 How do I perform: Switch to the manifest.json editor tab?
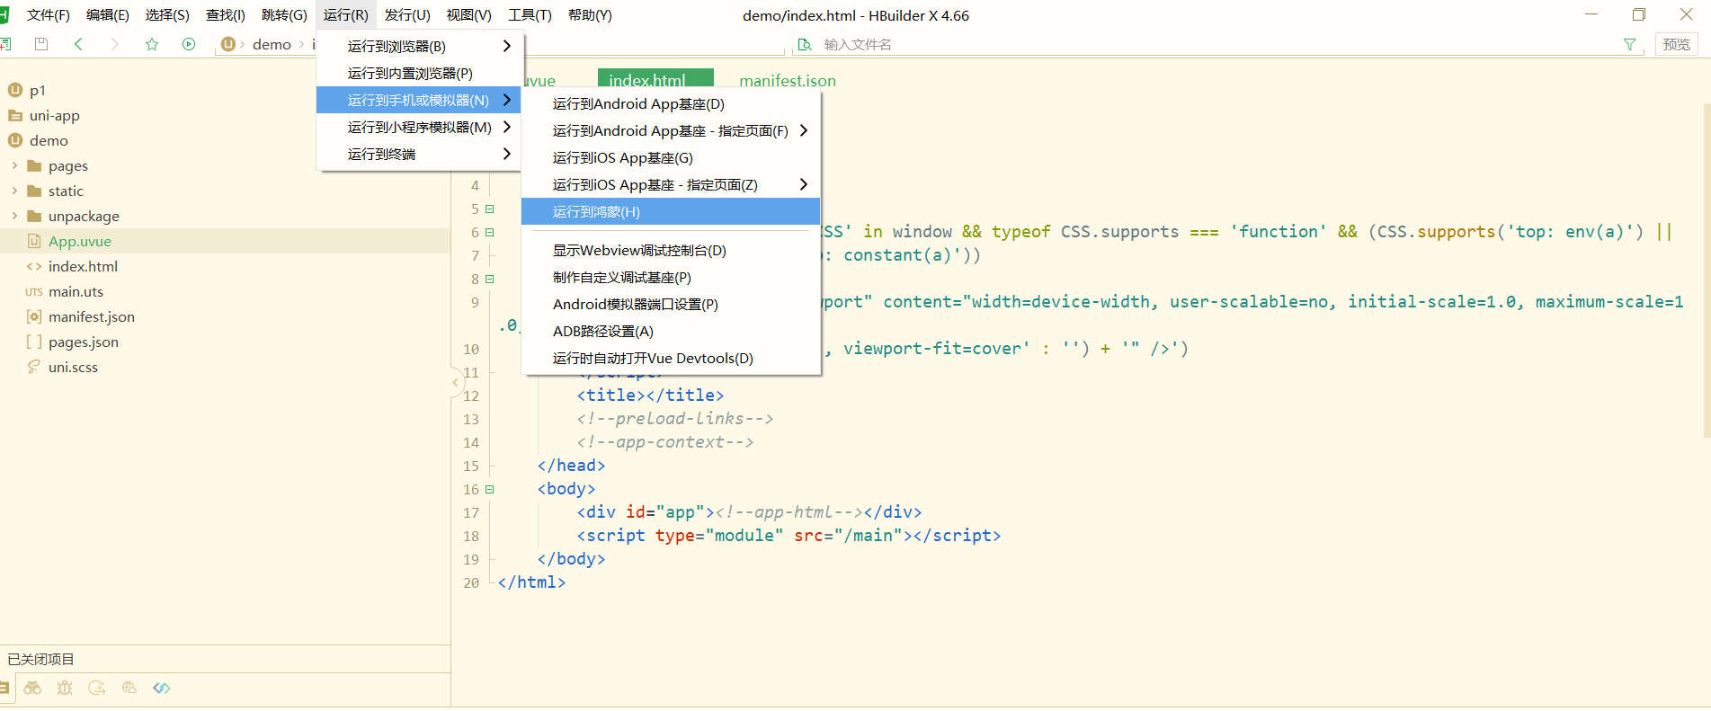[x=788, y=80]
